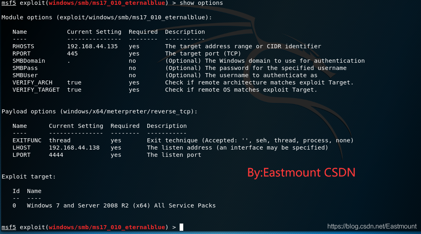
Task: Click the 'show options' command text
Action: click(x=201, y=3)
